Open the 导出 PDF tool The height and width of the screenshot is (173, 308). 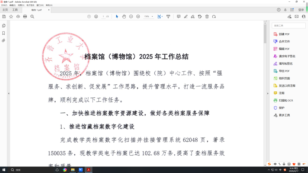(284, 71)
